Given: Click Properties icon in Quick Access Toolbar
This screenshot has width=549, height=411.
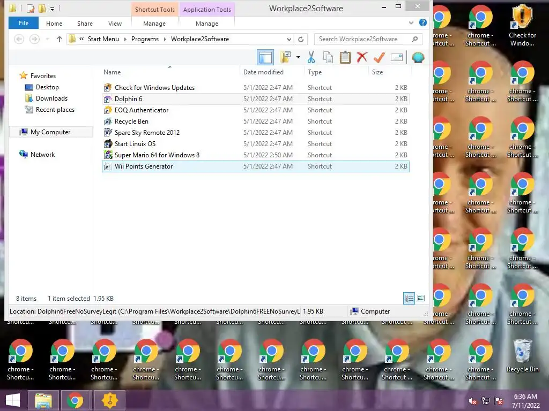Looking at the screenshot, I should pyautogui.click(x=31, y=7).
